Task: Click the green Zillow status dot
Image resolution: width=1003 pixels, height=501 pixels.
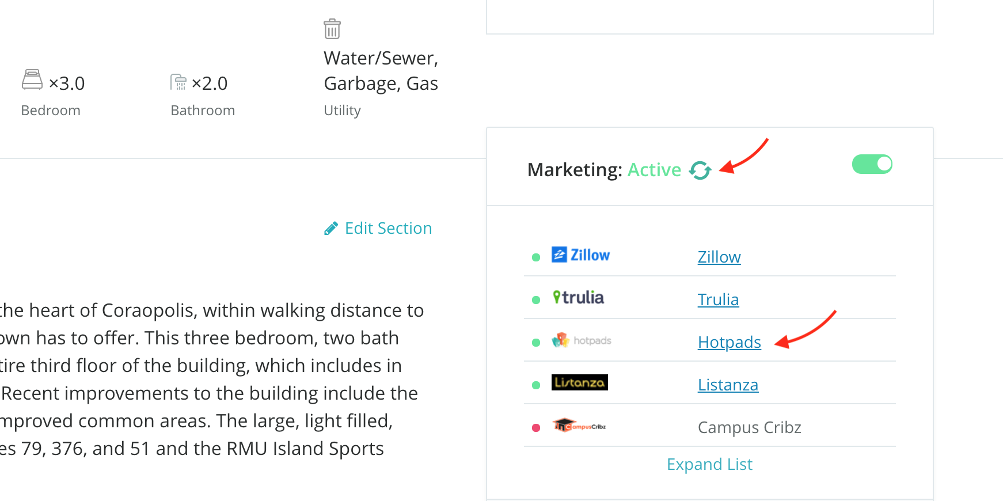Action: (536, 257)
